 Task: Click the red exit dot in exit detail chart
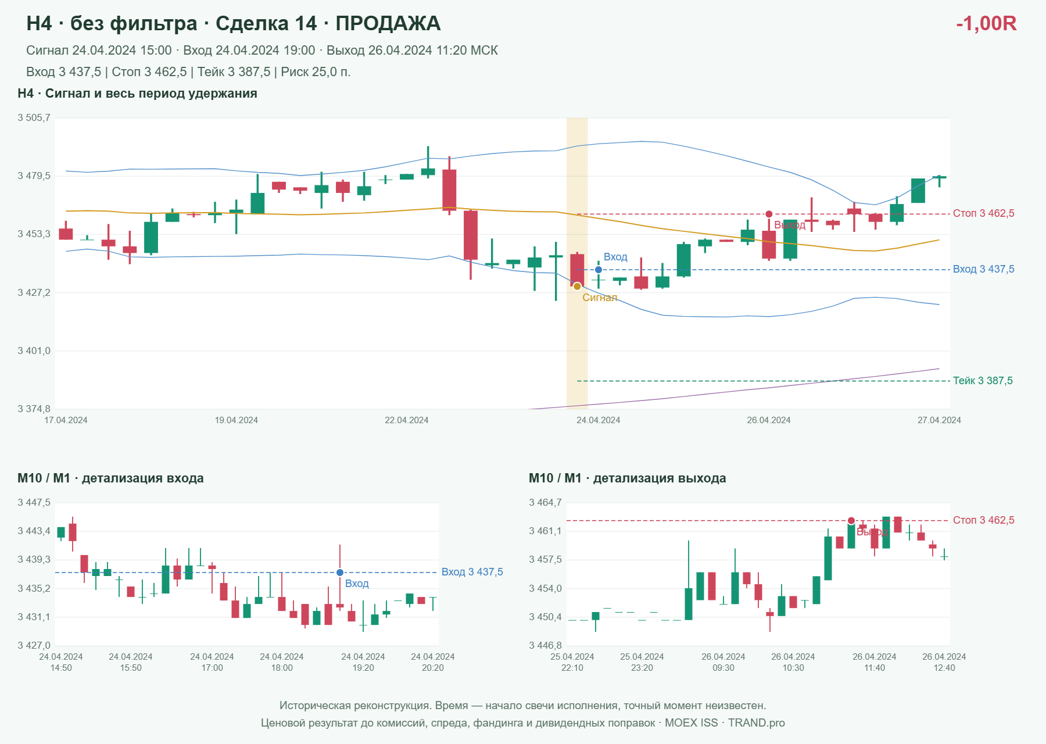(x=851, y=521)
